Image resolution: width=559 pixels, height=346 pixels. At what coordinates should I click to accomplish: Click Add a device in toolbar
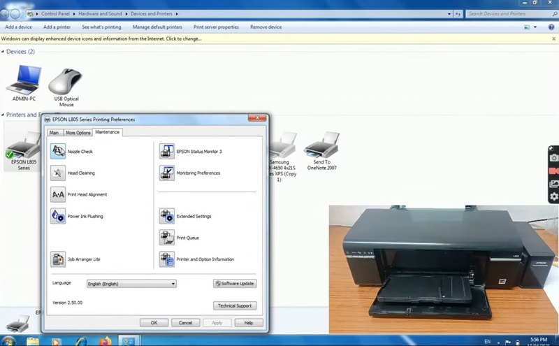tap(19, 27)
